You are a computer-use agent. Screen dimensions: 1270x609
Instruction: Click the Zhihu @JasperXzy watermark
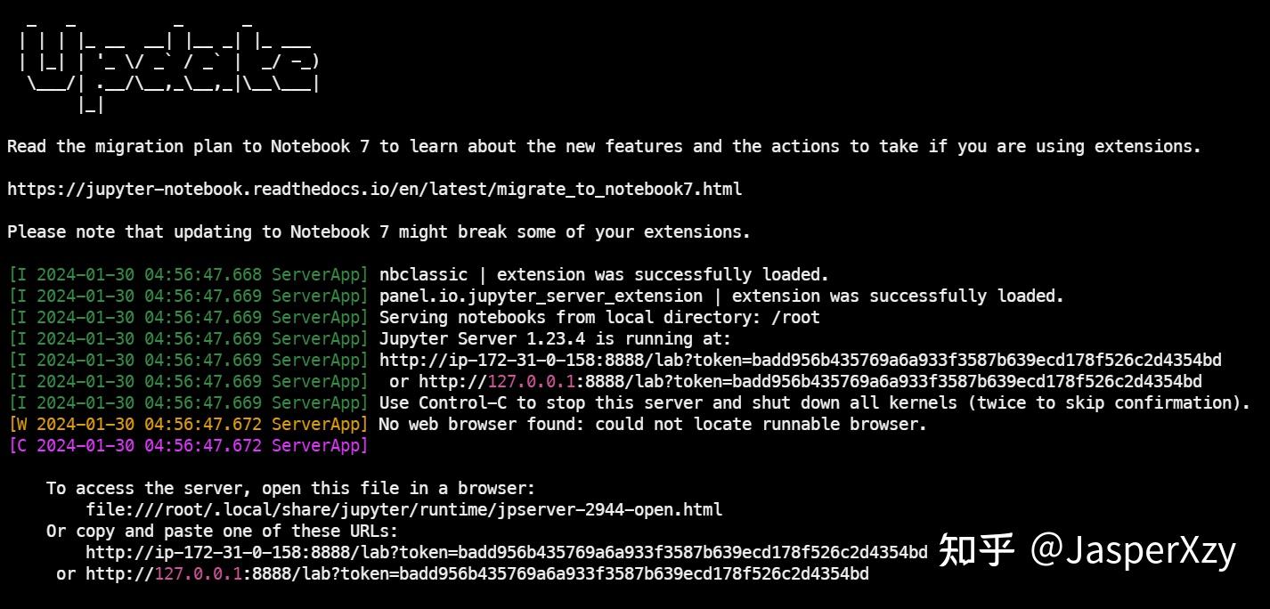(1087, 550)
